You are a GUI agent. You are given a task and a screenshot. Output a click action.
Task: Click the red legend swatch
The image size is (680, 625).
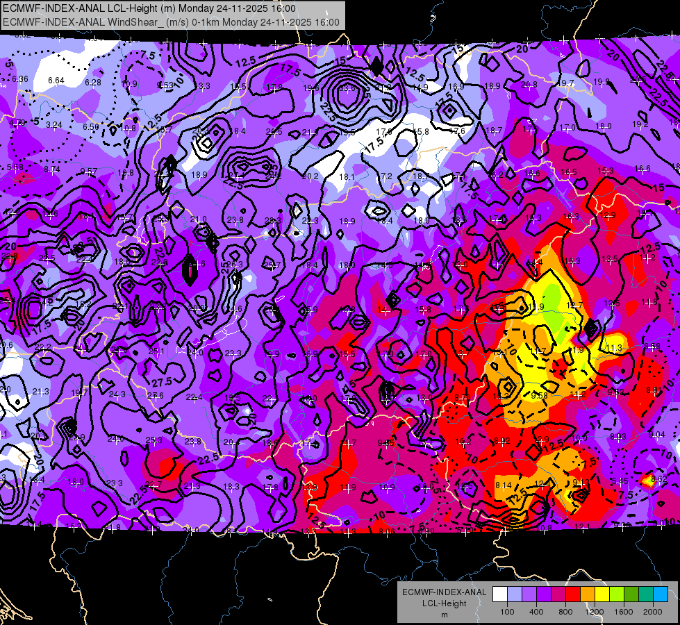tap(573, 594)
